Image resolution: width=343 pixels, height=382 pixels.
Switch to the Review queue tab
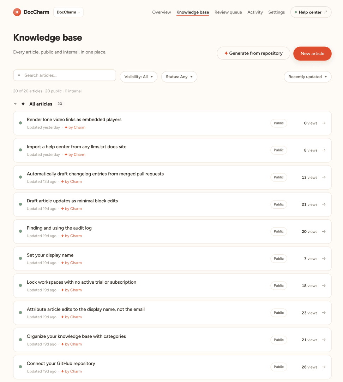pyautogui.click(x=228, y=12)
